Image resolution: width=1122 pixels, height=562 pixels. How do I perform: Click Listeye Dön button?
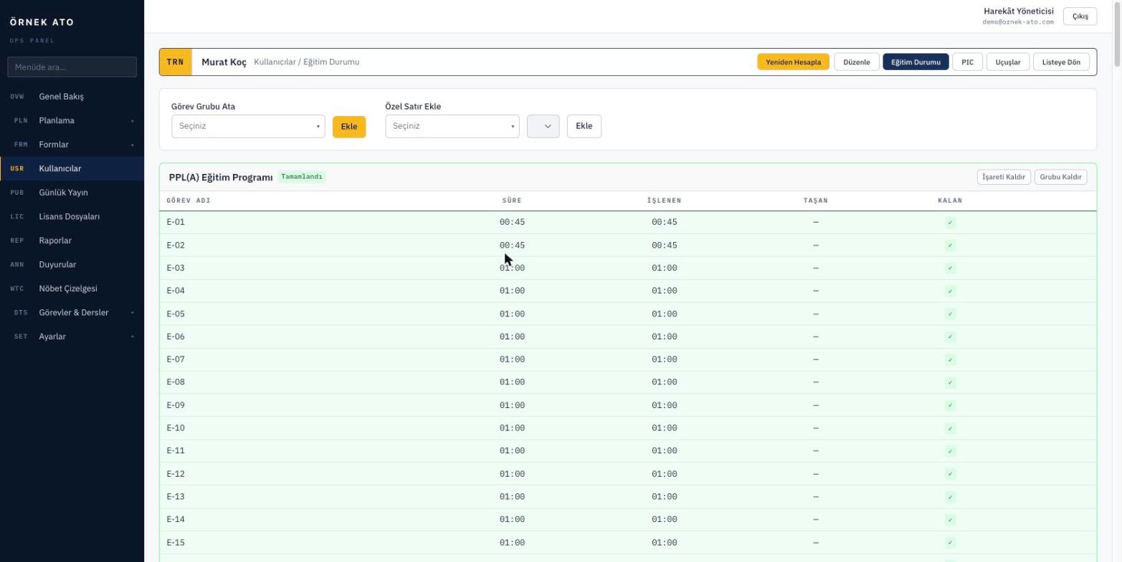click(1061, 62)
